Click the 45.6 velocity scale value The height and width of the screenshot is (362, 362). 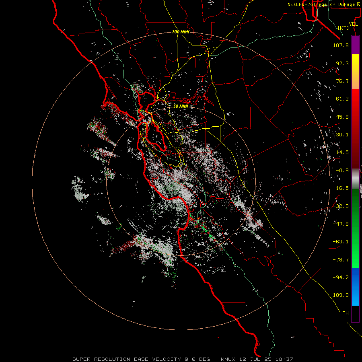pos(342,117)
